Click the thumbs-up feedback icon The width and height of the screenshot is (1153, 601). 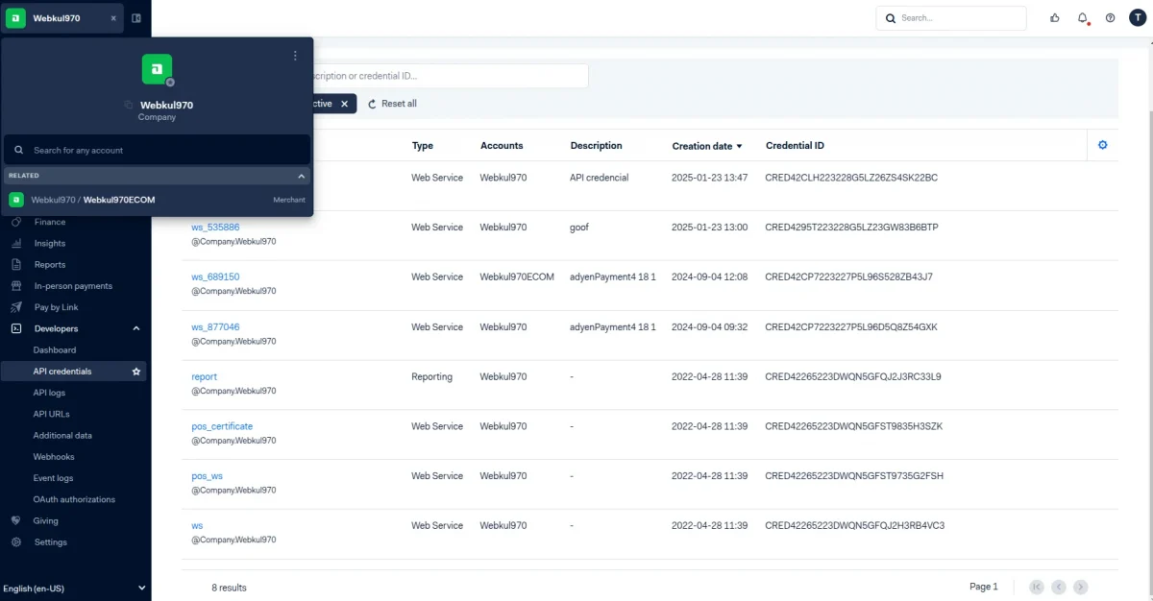pos(1055,18)
